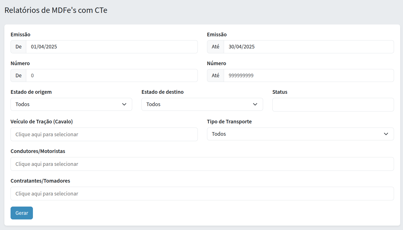The image size is (403, 230).
Task: Click the empty Status selection field
Action: [x=333, y=105]
